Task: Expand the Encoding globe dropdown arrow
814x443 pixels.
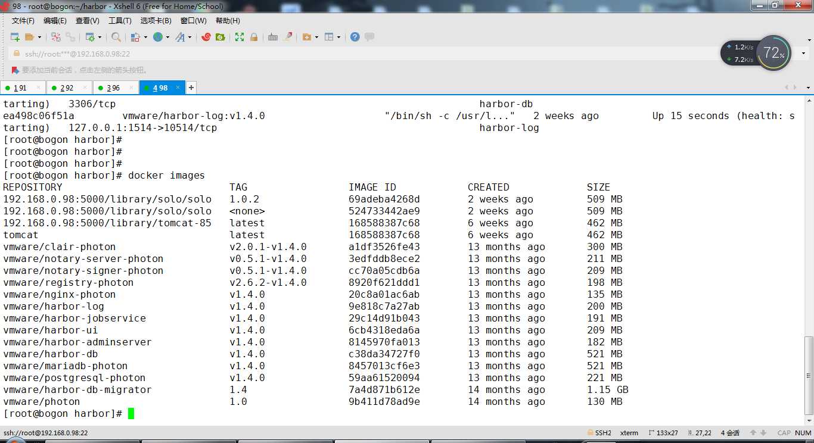Action: [167, 37]
